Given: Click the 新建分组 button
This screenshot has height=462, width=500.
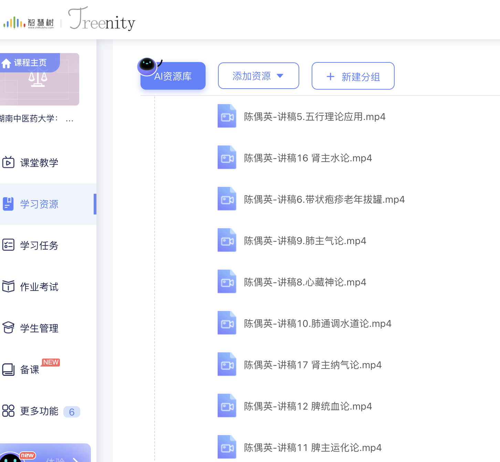Looking at the screenshot, I should [353, 76].
